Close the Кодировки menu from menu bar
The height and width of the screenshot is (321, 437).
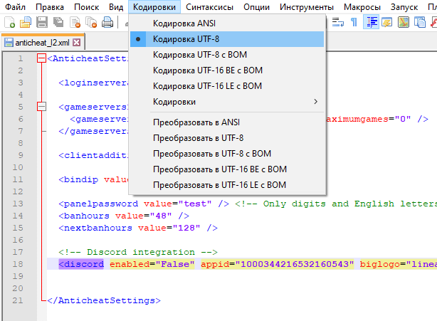coord(154,7)
